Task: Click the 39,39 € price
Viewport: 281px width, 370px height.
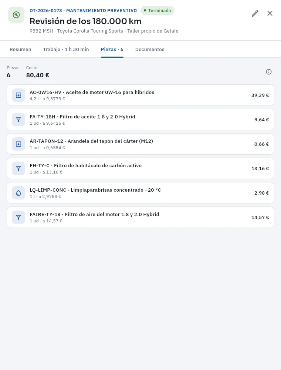Action: 260,95
